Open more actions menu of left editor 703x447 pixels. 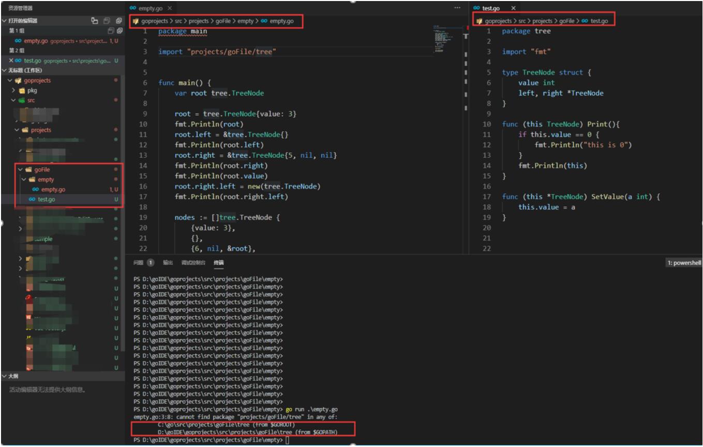(457, 9)
